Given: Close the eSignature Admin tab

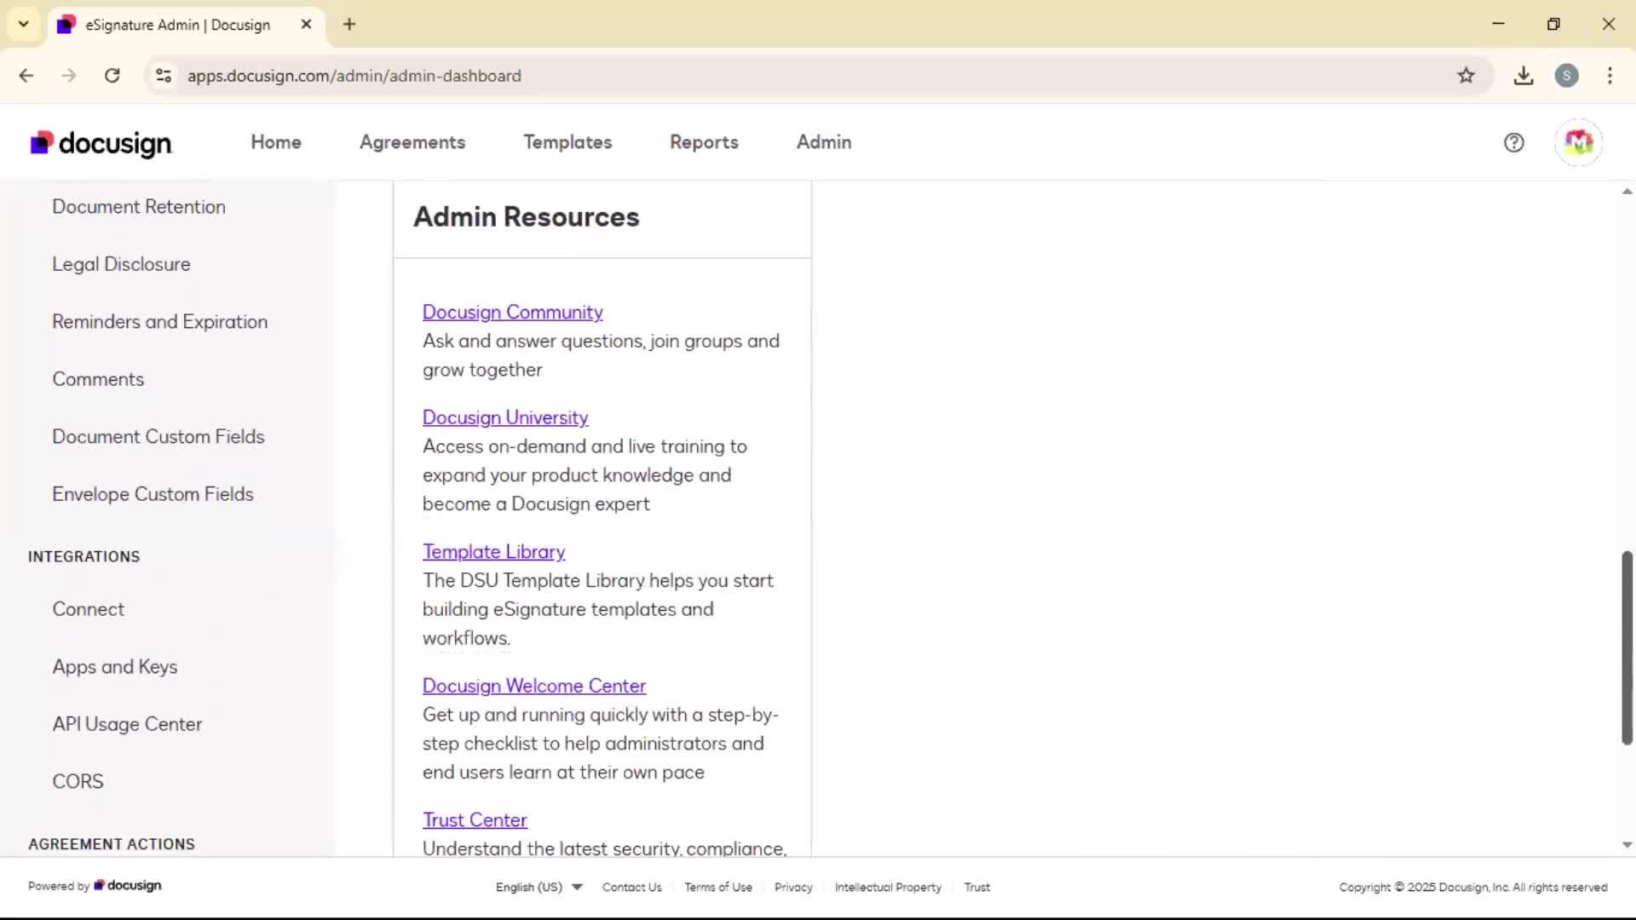Looking at the screenshot, I should pyautogui.click(x=306, y=25).
